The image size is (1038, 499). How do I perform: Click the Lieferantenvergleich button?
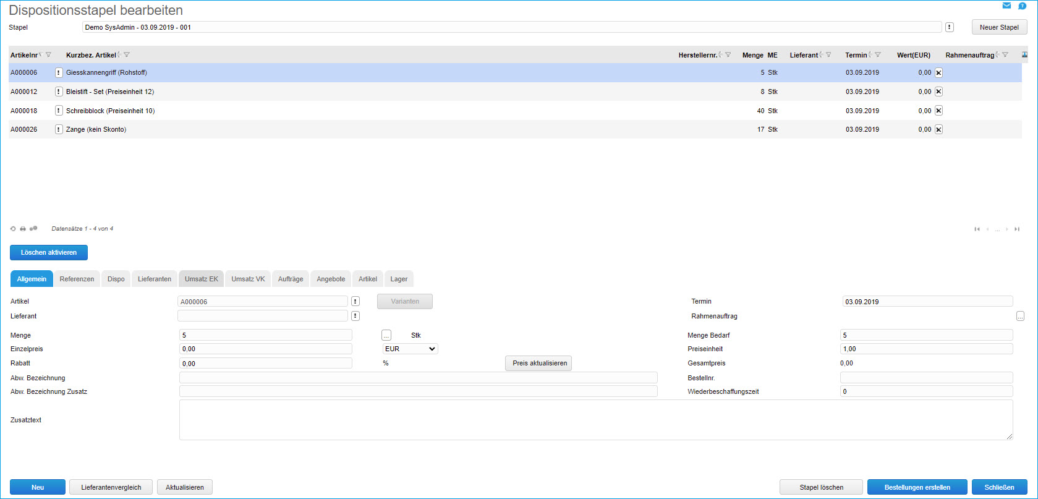pos(111,487)
